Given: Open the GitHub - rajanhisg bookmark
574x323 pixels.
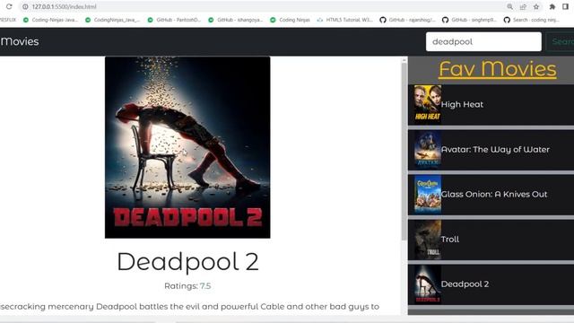Looking at the screenshot, I should tap(408, 20).
